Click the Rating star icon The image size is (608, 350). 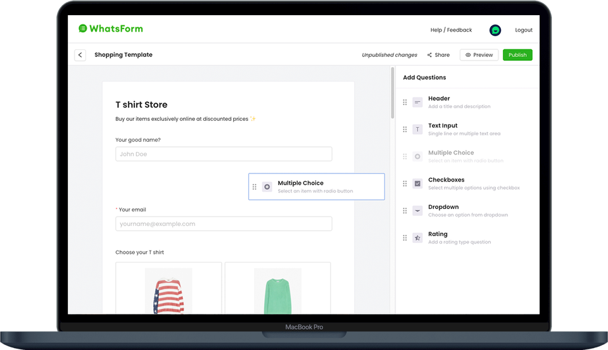tap(417, 238)
